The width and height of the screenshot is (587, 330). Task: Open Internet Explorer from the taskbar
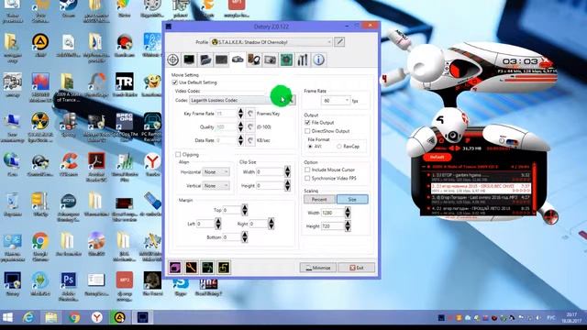(28, 318)
